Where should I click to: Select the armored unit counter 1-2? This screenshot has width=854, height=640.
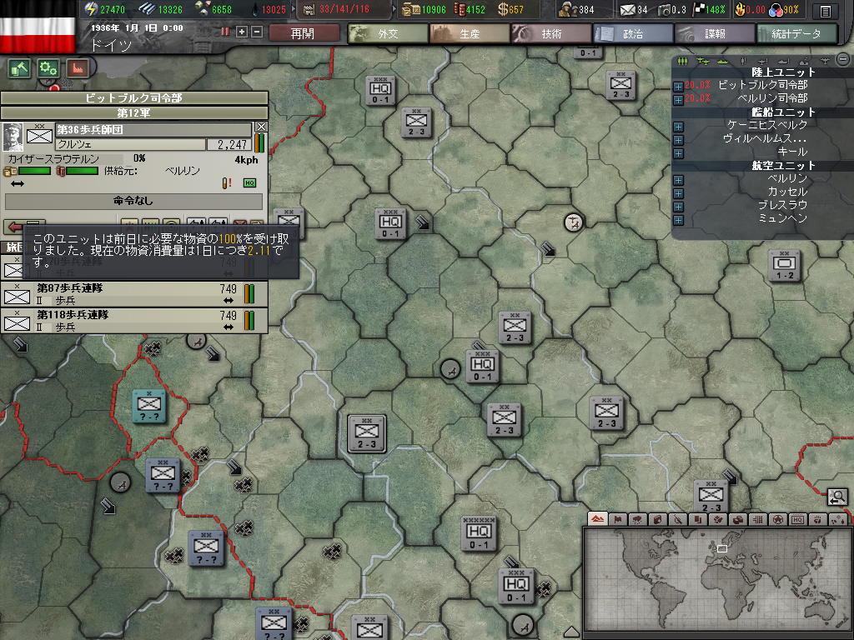click(784, 266)
